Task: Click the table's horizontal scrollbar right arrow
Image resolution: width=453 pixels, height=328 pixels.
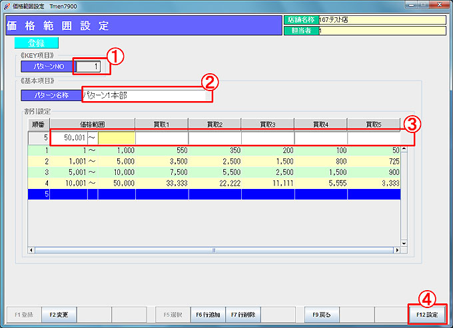Action: coord(397,250)
